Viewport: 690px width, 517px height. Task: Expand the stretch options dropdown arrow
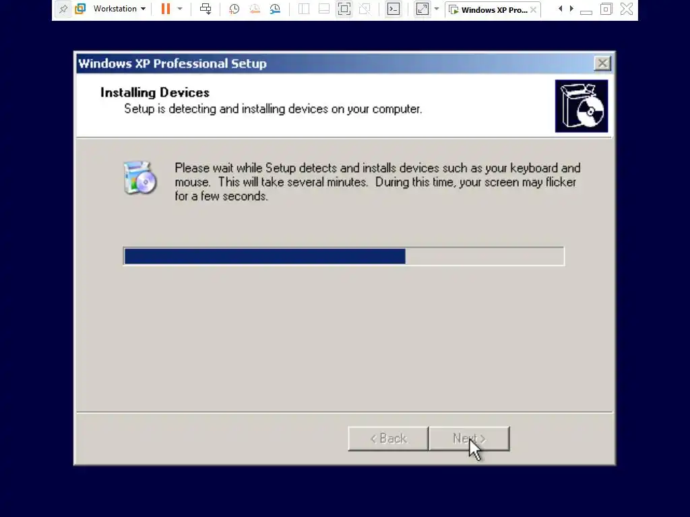[437, 9]
